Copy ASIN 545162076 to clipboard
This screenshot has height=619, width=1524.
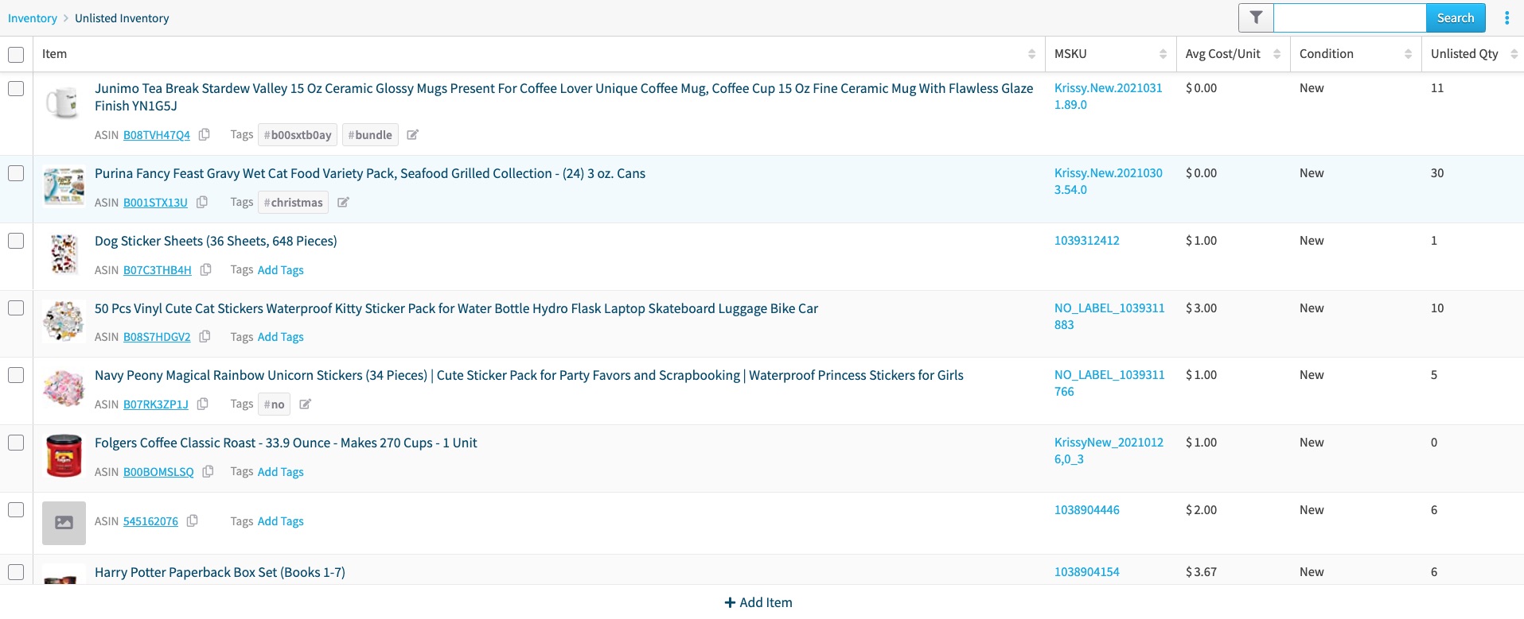coord(193,520)
